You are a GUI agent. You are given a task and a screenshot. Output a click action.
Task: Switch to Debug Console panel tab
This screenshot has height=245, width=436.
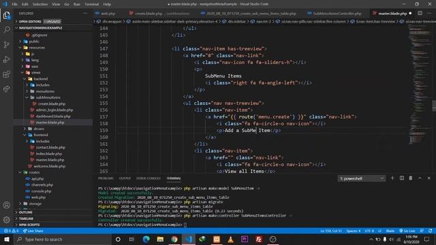[x=149, y=178]
